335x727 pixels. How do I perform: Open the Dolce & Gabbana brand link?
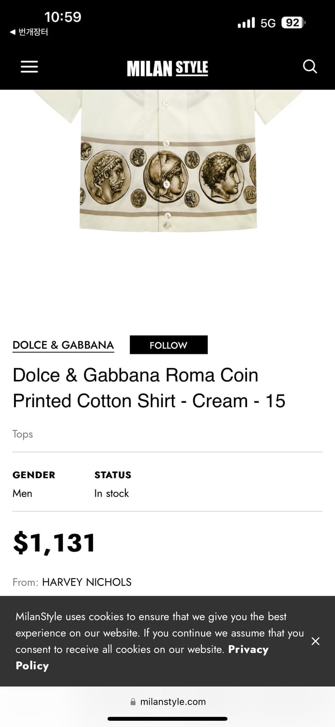coord(63,345)
